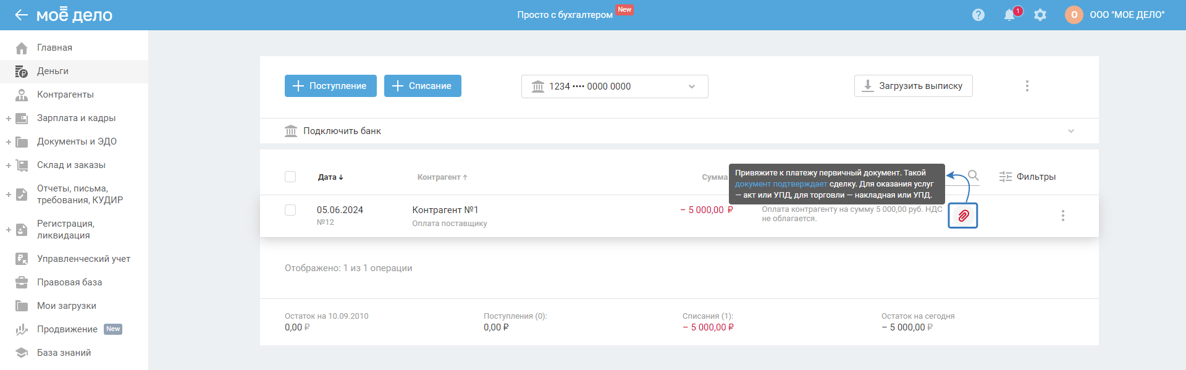The height and width of the screenshot is (370, 1186).
Task: Click the Регистрация, ликвидация icon
Action: [22, 229]
